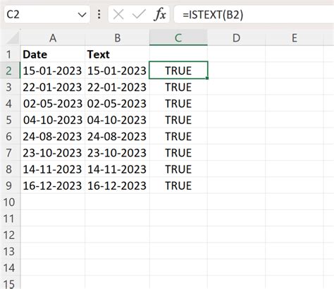
Task: Select empty cell D2
Action: tap(236, 70)
